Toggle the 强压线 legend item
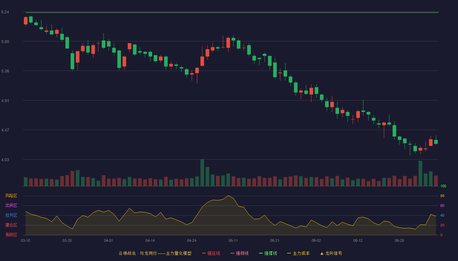 pos(211,253)
